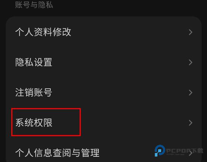The height and width of the screenshot is (162, 207).
Task: Tap the arrow icon beside 系统权限
Action: [x=190, y=123]
